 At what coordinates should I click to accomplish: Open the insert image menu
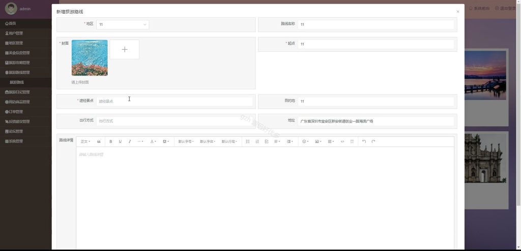318,141
